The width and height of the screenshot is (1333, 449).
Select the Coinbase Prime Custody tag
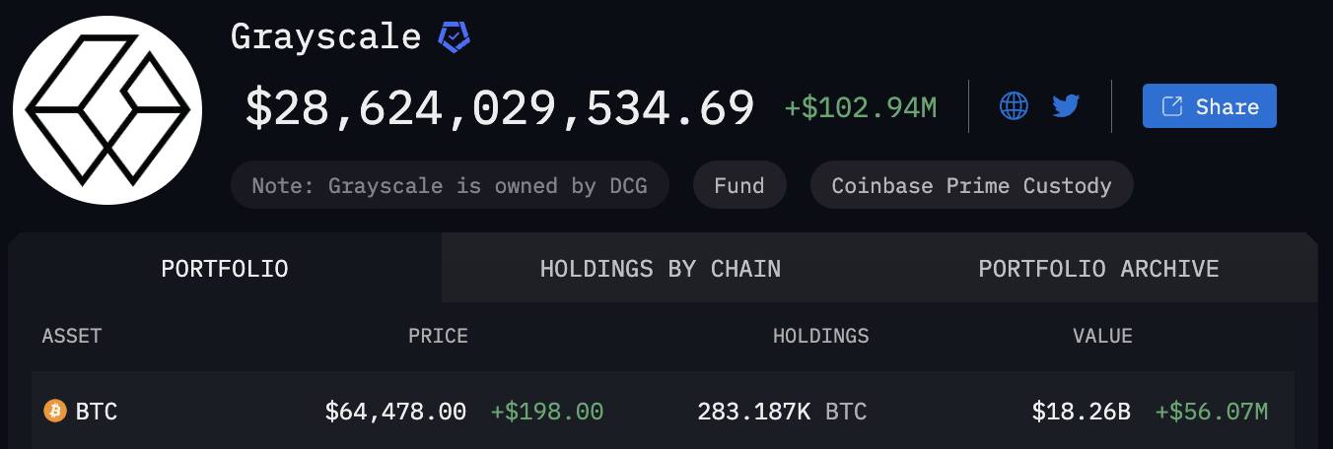[x=971, y=185]
